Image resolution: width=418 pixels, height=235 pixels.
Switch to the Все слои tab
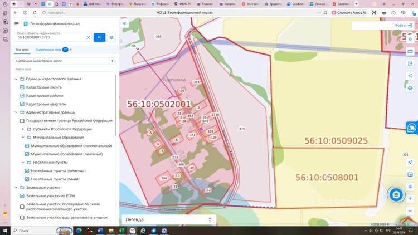[x=22, y=50]
